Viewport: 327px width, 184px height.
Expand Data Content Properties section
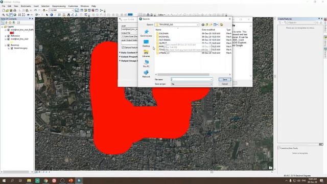coord(120,53)
